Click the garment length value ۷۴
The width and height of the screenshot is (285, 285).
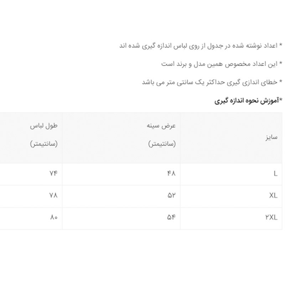[x=53, y=174]
